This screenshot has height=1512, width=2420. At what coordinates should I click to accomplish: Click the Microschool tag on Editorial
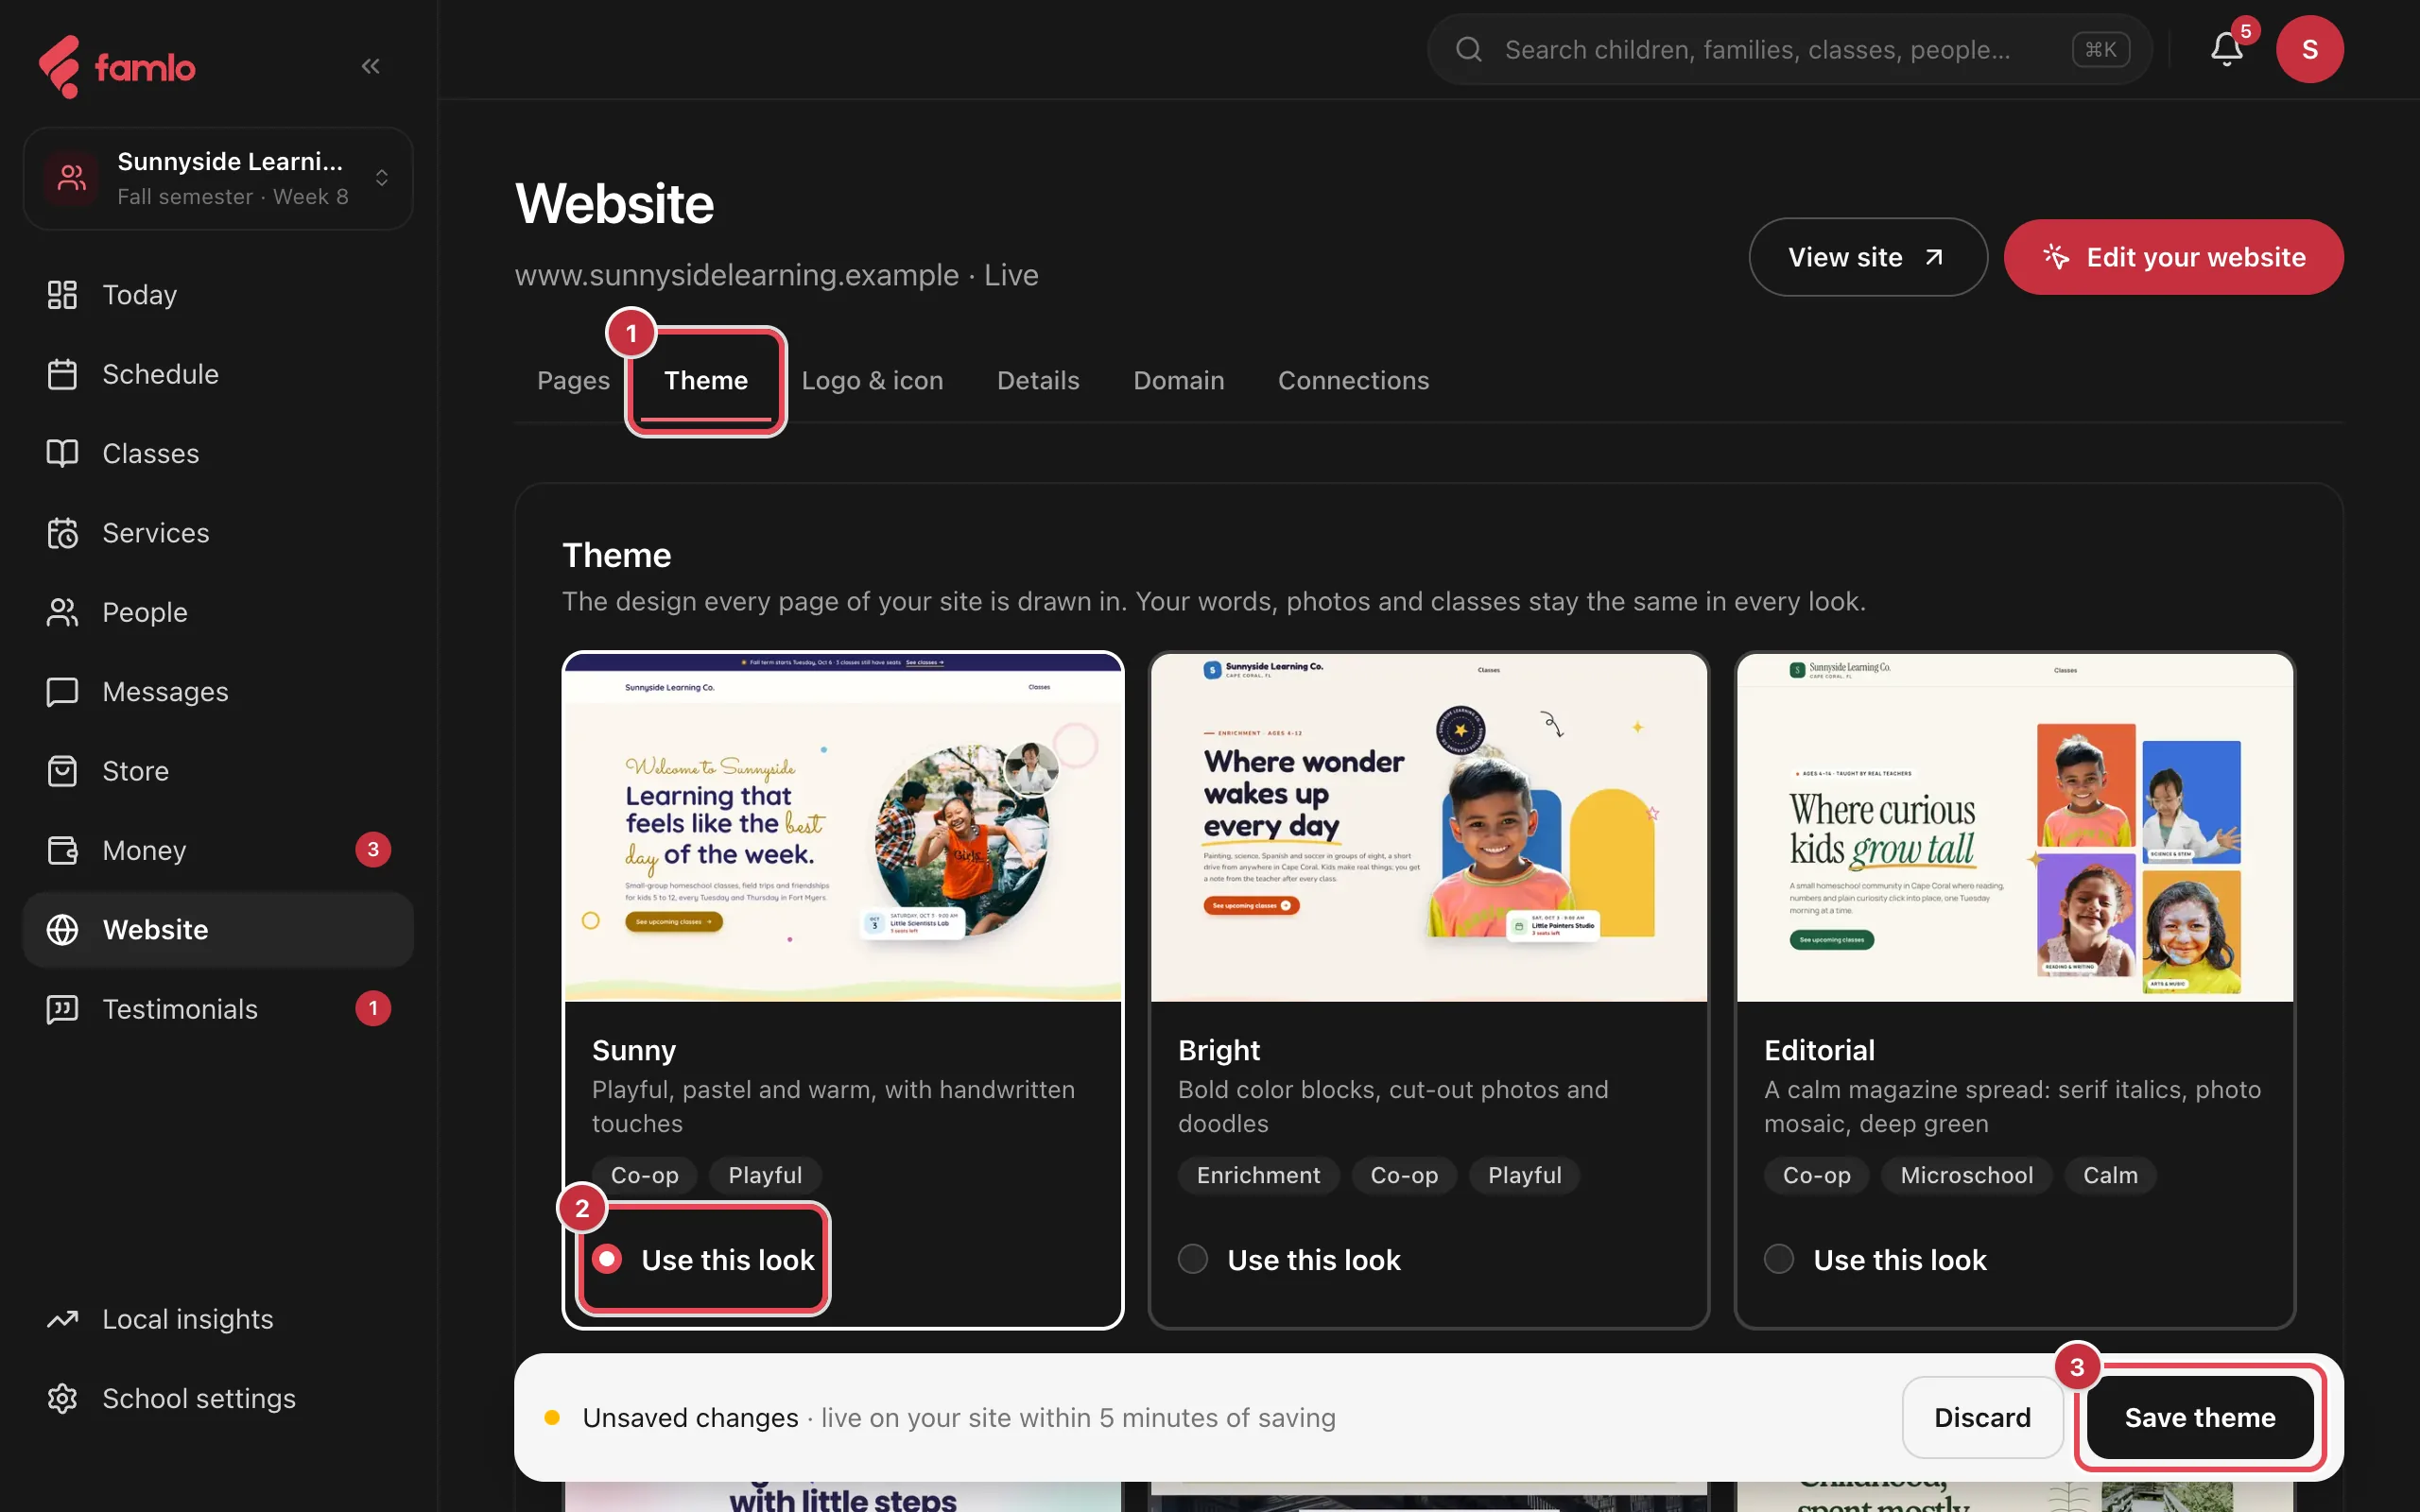1966,1175
